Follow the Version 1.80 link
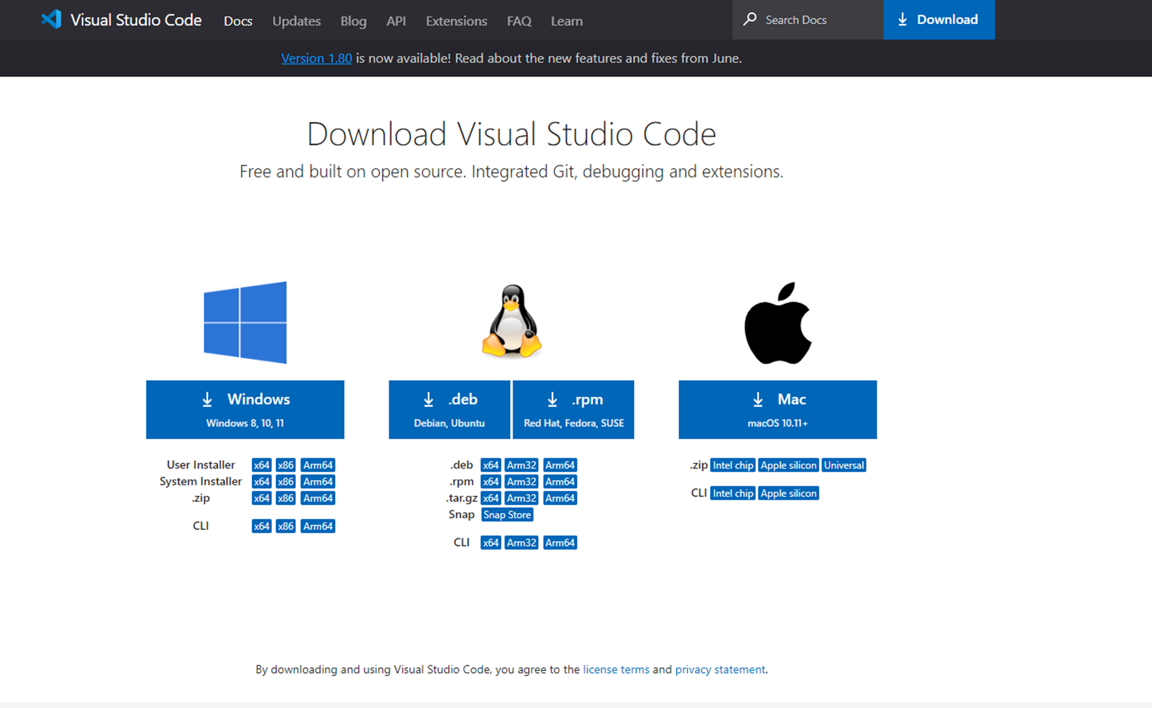 pos(316,58)
